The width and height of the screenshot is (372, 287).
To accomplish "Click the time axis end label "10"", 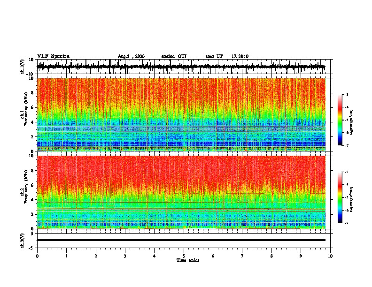I will [330, 256].
